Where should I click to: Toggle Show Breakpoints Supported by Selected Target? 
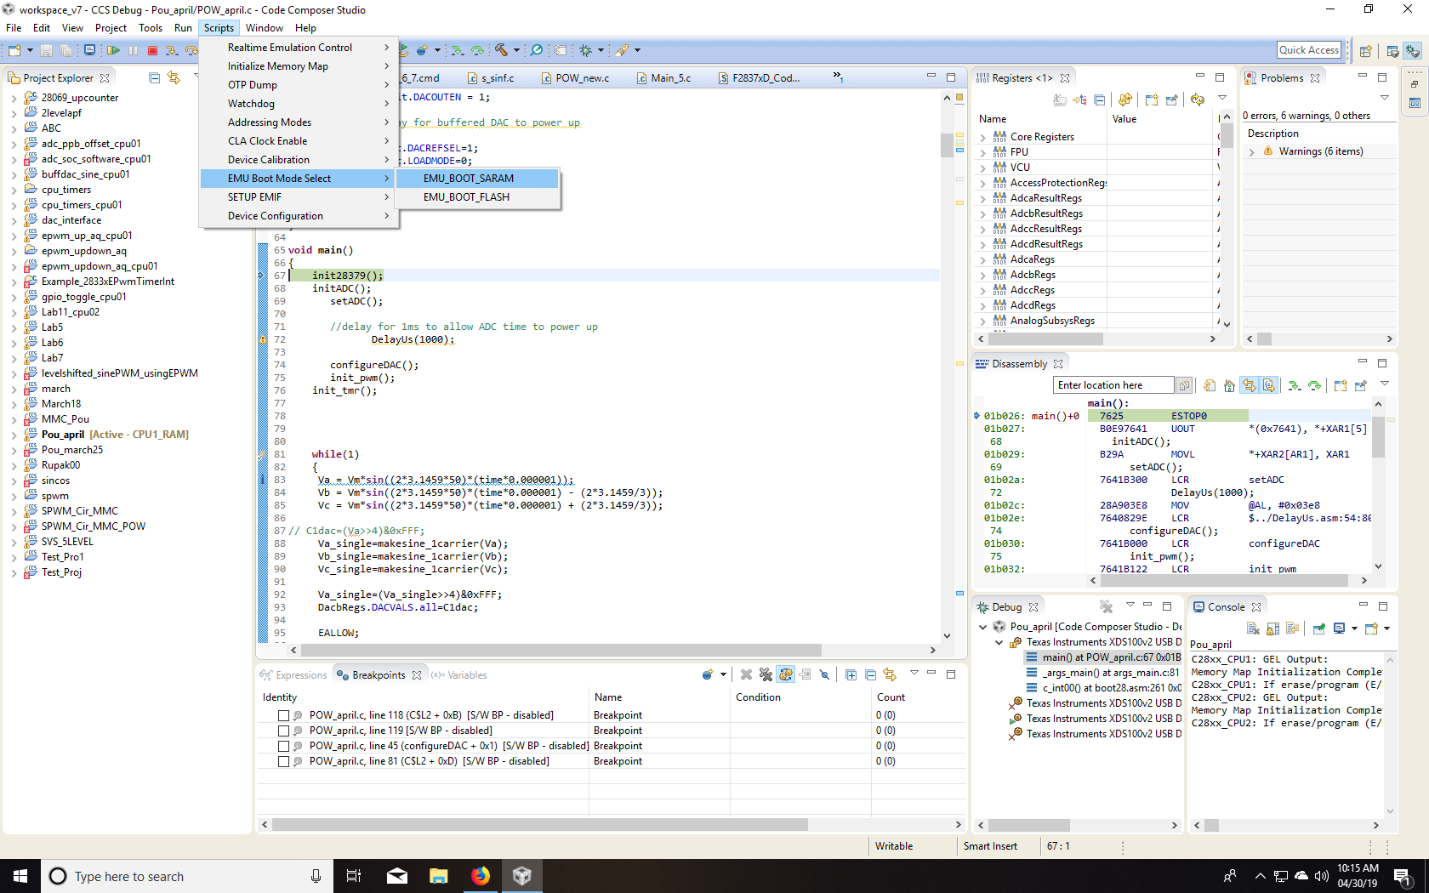(785, 674)
